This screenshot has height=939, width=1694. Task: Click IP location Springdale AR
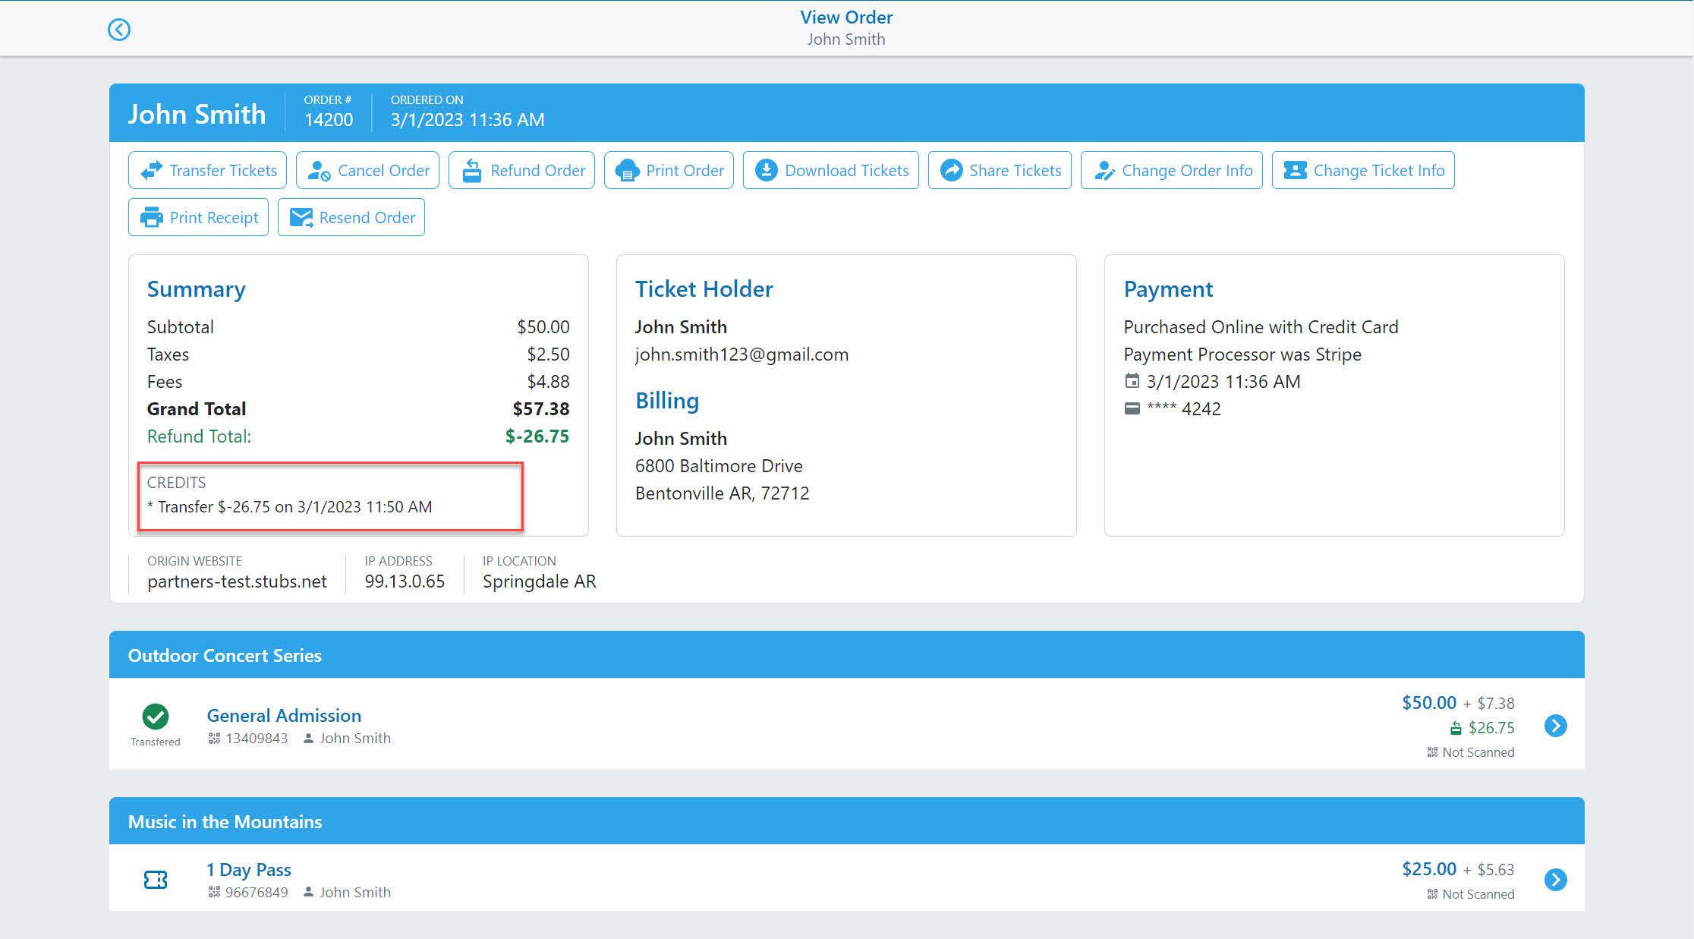click(540, 581)
